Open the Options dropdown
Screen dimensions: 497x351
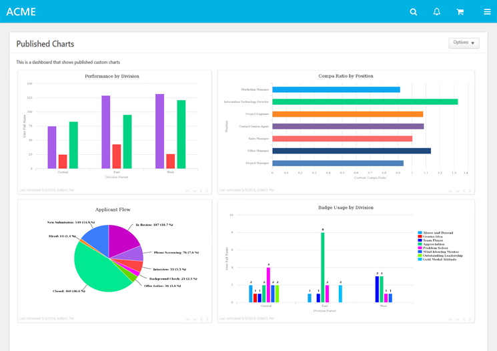point(464,43)
